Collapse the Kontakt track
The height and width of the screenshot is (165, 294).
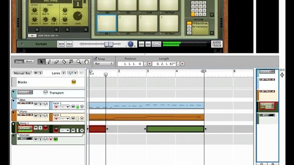tap(13, 136)
